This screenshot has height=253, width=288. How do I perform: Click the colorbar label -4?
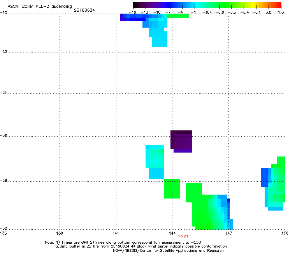click(180, 12)
